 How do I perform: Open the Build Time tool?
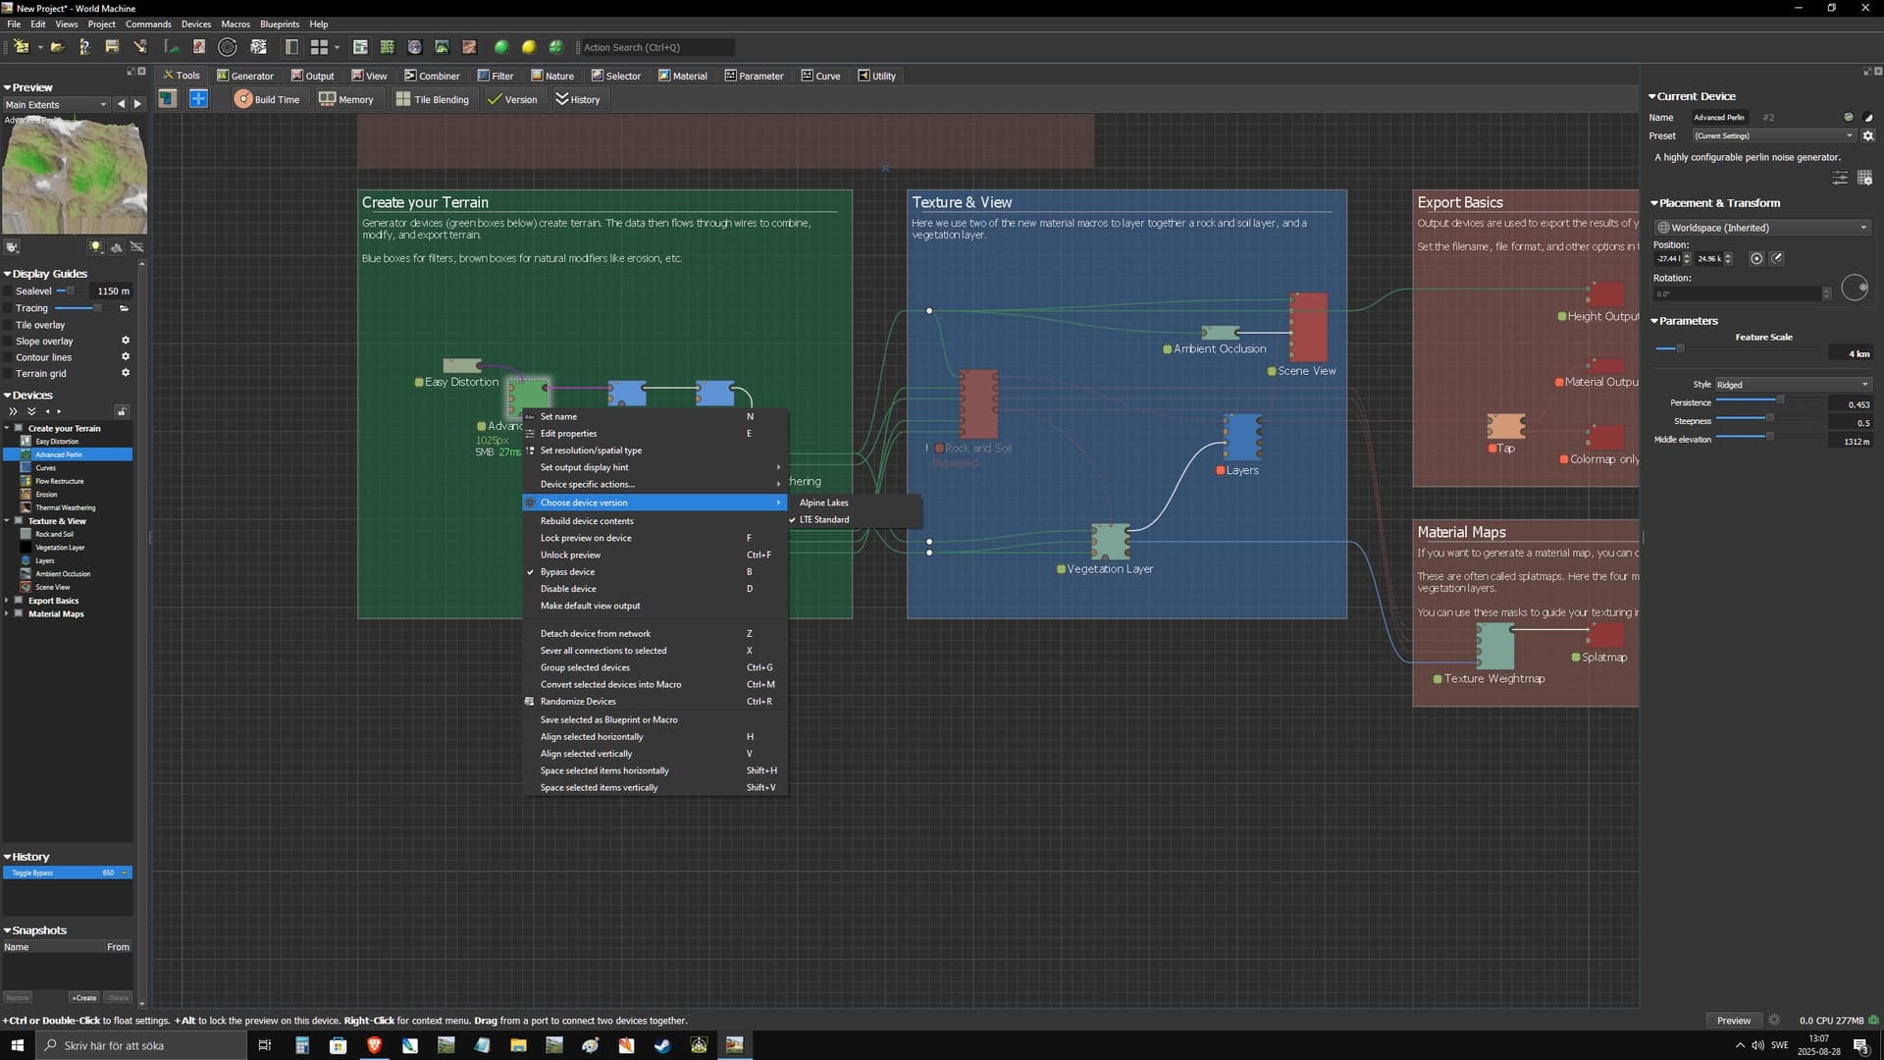coord(267,99)
